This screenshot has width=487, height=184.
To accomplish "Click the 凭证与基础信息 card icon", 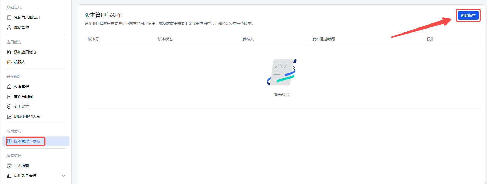I will coord(9,17).
